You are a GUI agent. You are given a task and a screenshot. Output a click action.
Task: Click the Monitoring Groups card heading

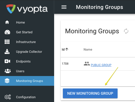[x=92, y=31]
